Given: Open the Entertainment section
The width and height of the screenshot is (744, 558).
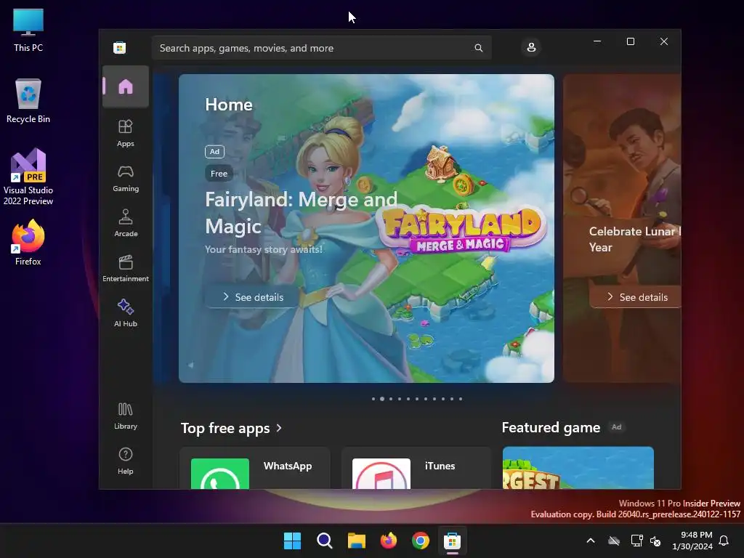Looking at the screenshot, I should coord(126,268).
